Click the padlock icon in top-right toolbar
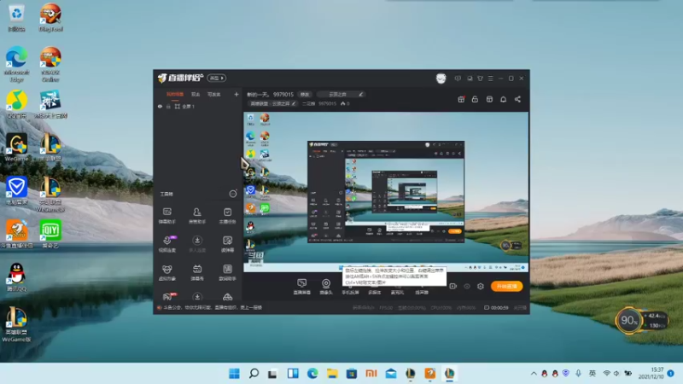This screenshot has height=384, width=683. pos(475,99)
